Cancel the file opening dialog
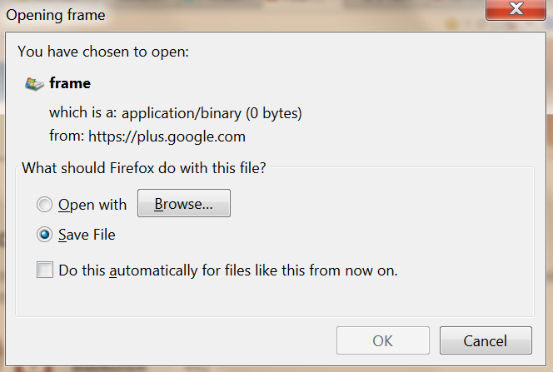This screenshot has height=372, width=553. click(486, 340)
